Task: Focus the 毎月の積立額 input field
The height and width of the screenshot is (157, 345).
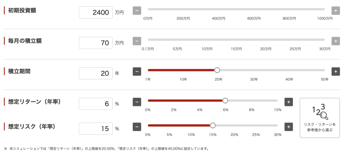Action: tap(96, 43)
